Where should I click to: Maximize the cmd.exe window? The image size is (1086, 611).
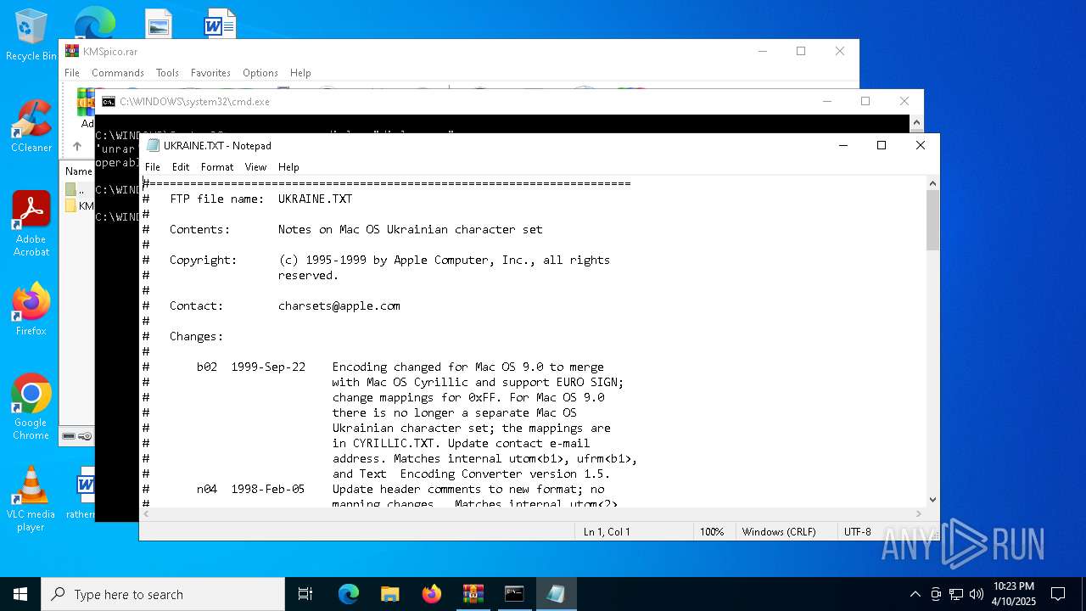click(x=865, y=101)
